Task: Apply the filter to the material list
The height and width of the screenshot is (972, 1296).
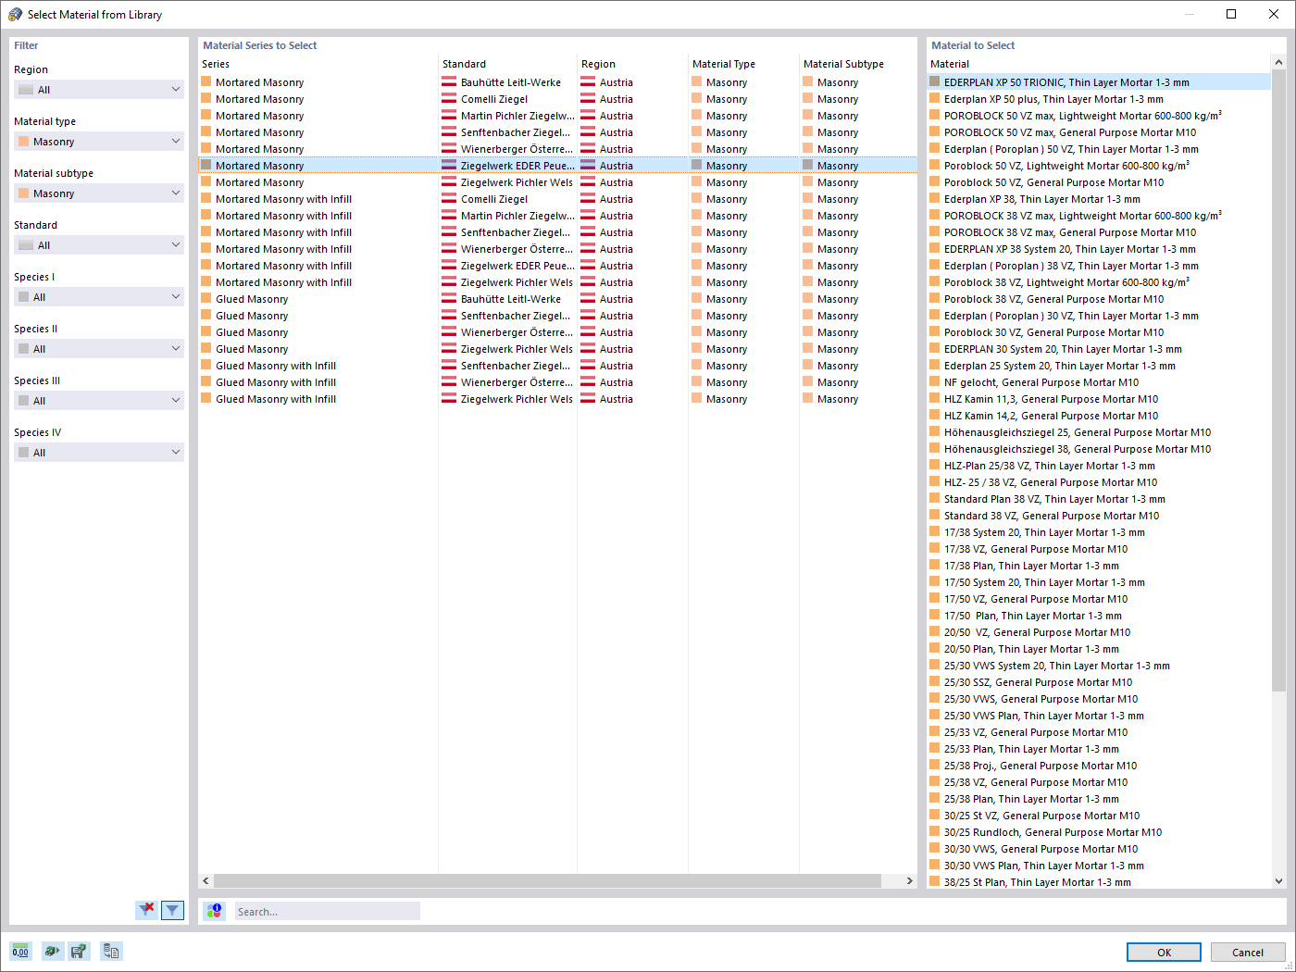Action: (172, 910)
